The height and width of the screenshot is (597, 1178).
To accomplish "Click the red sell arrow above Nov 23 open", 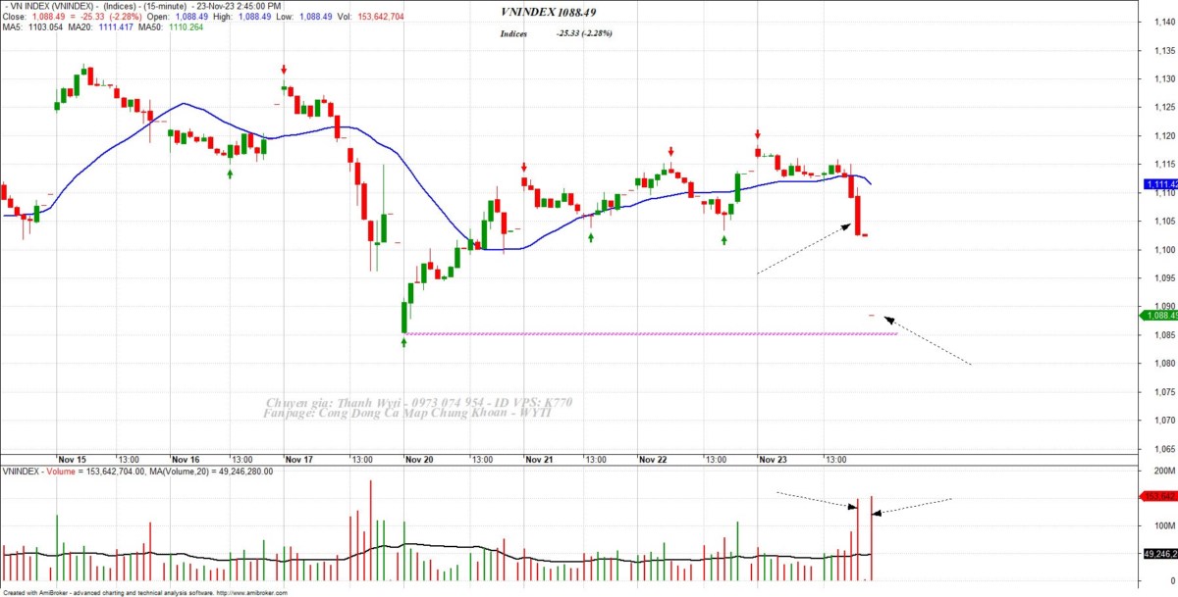I will tap(758, 134).
